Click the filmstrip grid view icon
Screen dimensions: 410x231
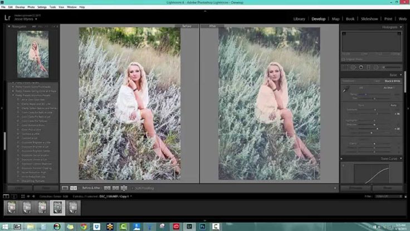23,196
